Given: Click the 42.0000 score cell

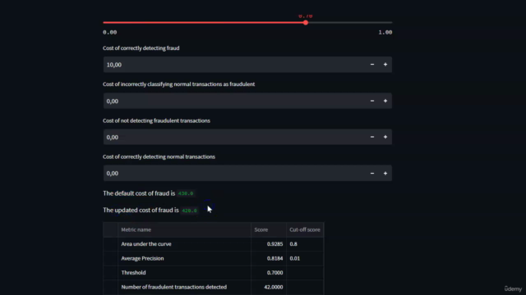Looking at the screenshot, I should [x=269, y=287].
